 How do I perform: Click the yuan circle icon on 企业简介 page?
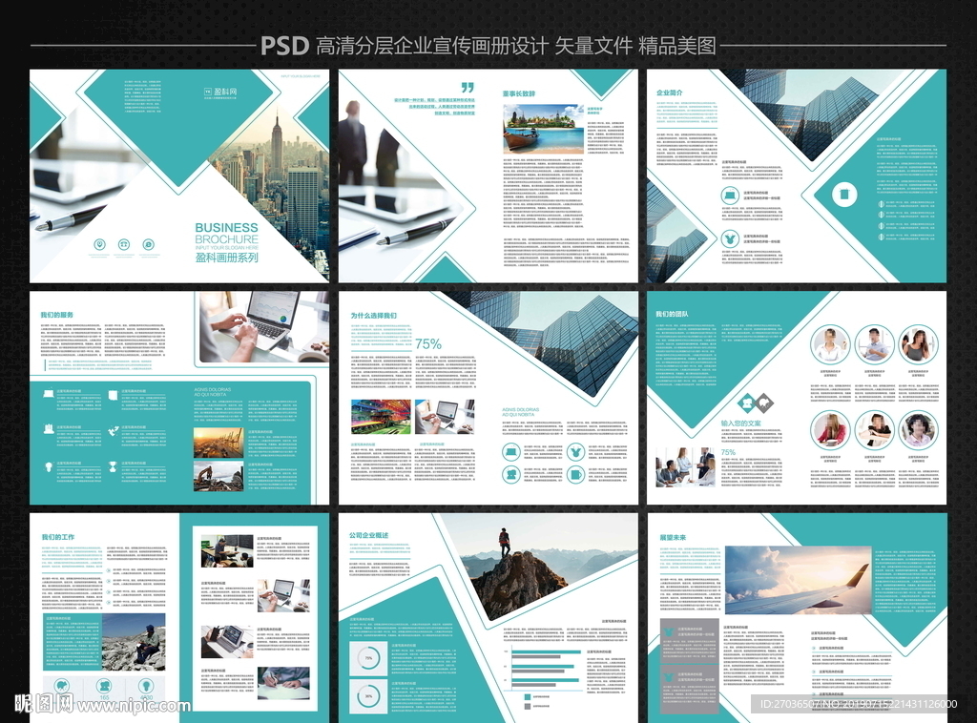730,238
